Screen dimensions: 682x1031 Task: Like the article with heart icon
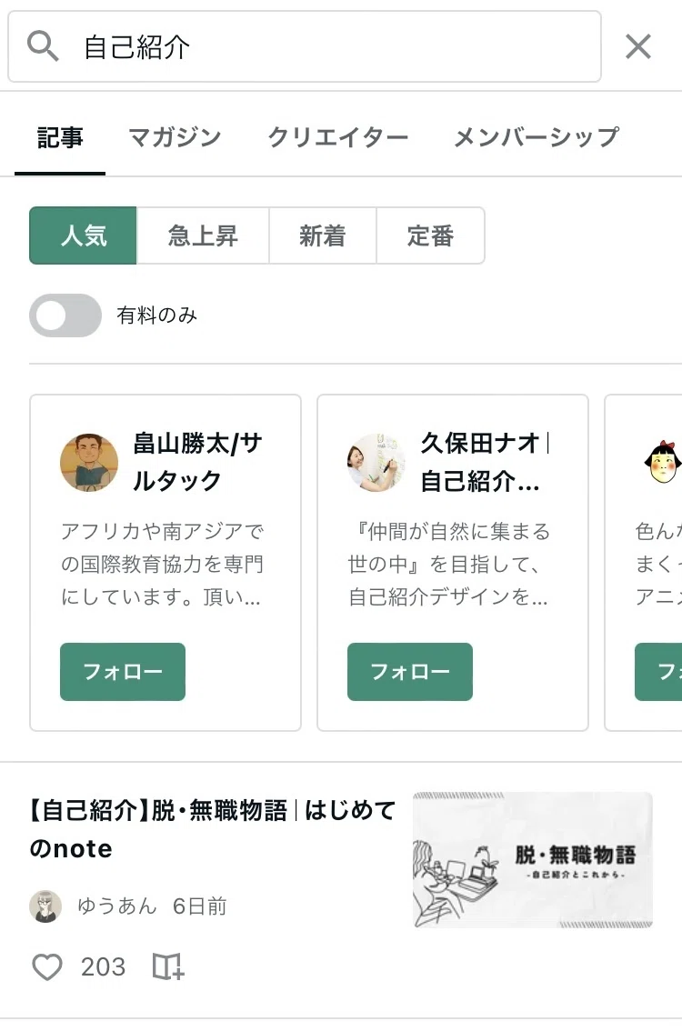pyautogui.click(x=47, y=966)
